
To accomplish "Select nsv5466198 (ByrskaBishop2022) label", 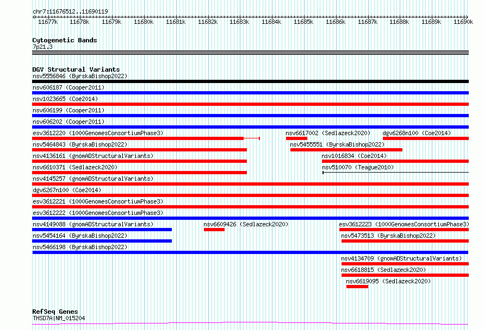I will click(x=80, y=247).
